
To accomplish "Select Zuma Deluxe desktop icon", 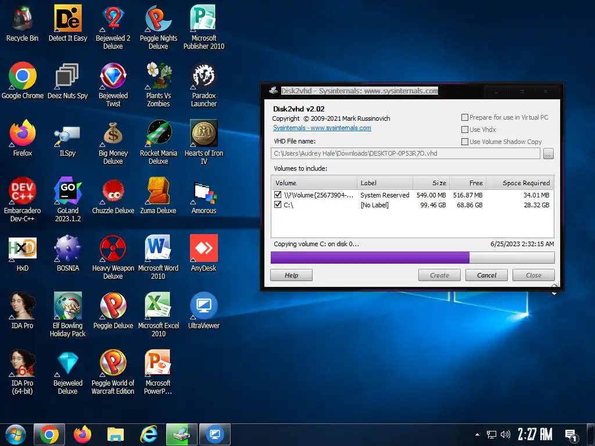I will pyautogui.click(x=158, y=196).
